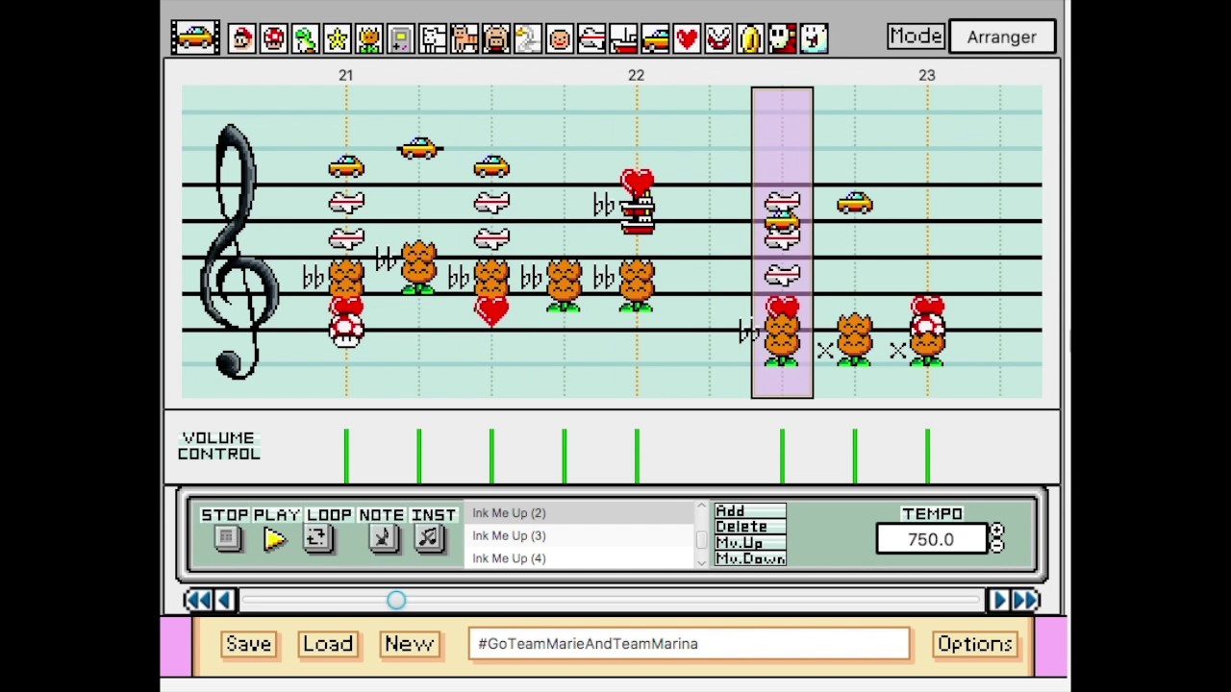
Task: Click the mushroom note at measure 21
Action: (x=346, y=332)
